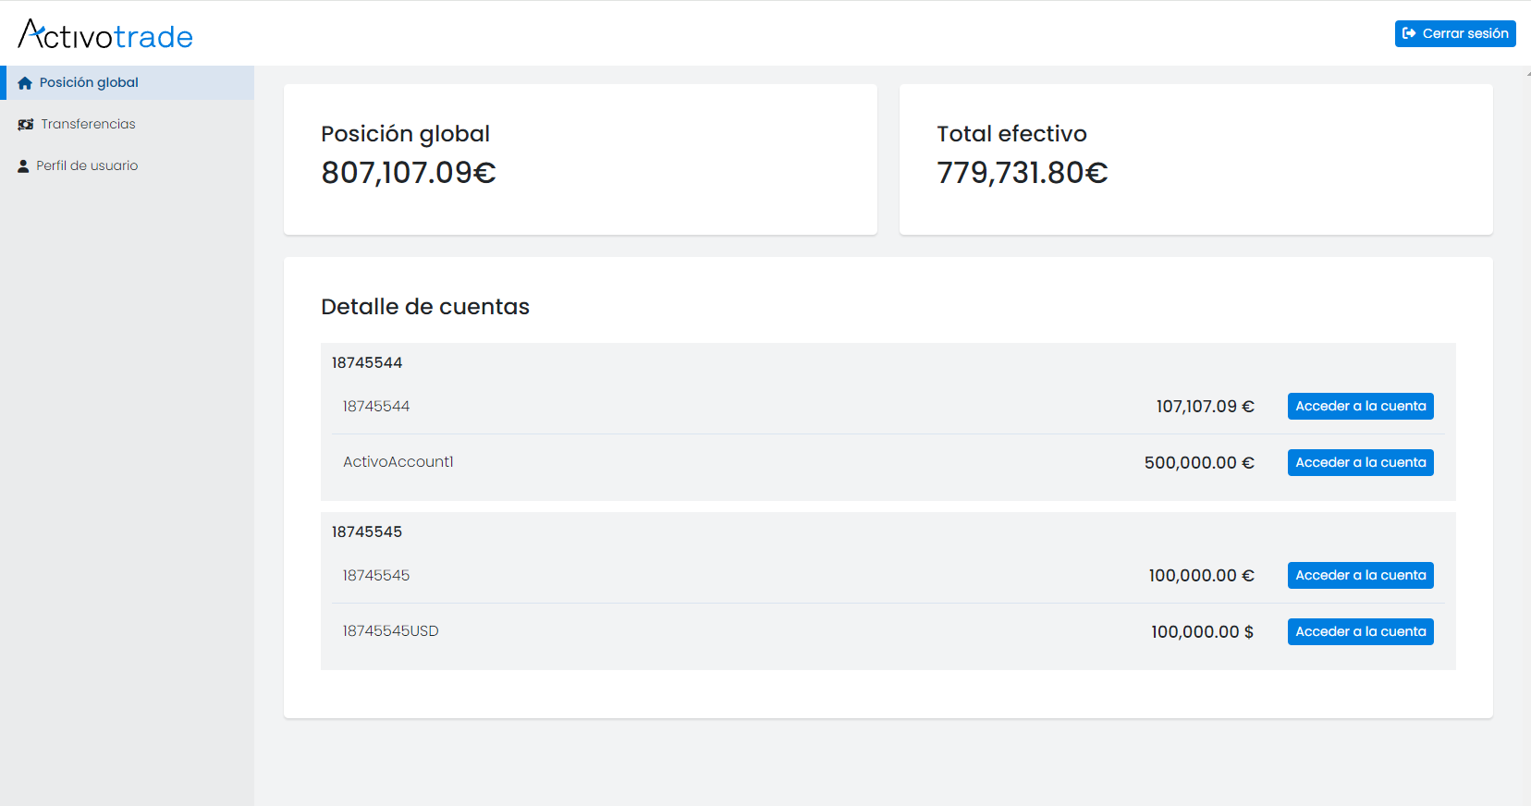Access the ActivoAccount1 account
Viewport: 1531px width, 806px height.
click(x=1360, y=462)
